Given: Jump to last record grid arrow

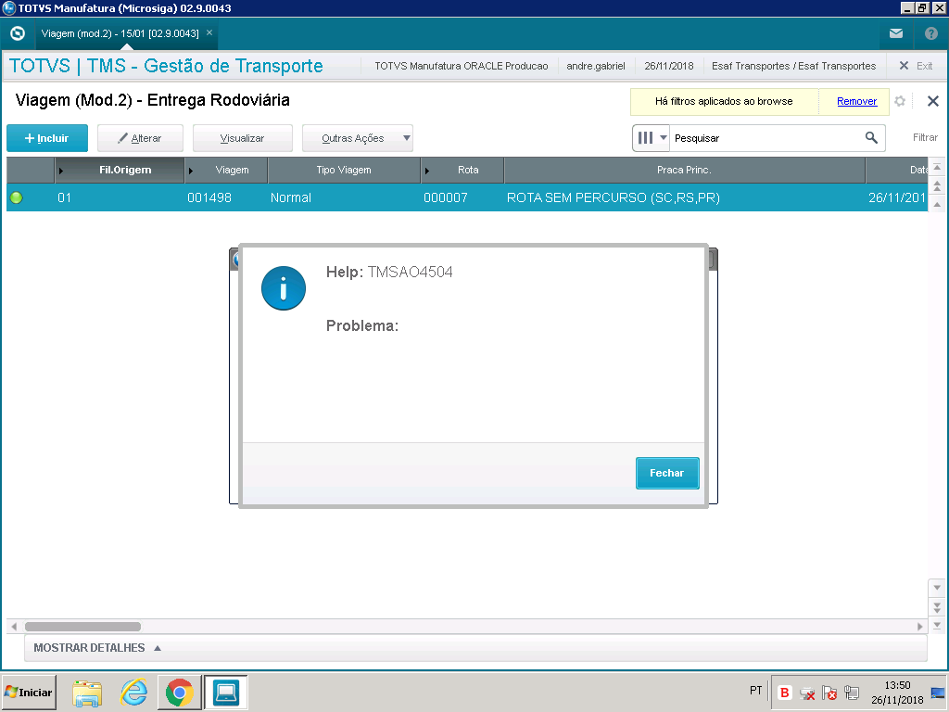Looking at the screenshot, I should click(x=937, y=626).
